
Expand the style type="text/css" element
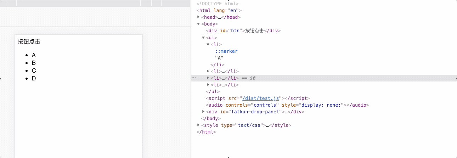pyautogui.click(x=199, y=125)
